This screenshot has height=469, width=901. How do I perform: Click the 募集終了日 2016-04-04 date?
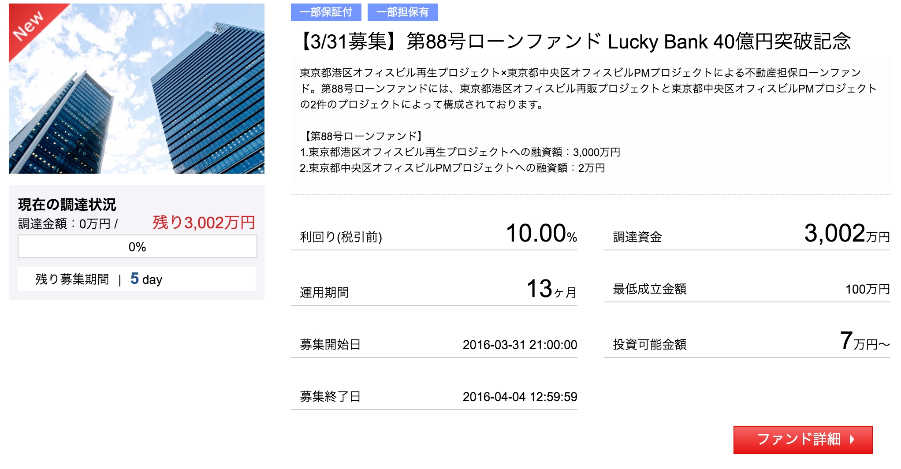[520, 397]
